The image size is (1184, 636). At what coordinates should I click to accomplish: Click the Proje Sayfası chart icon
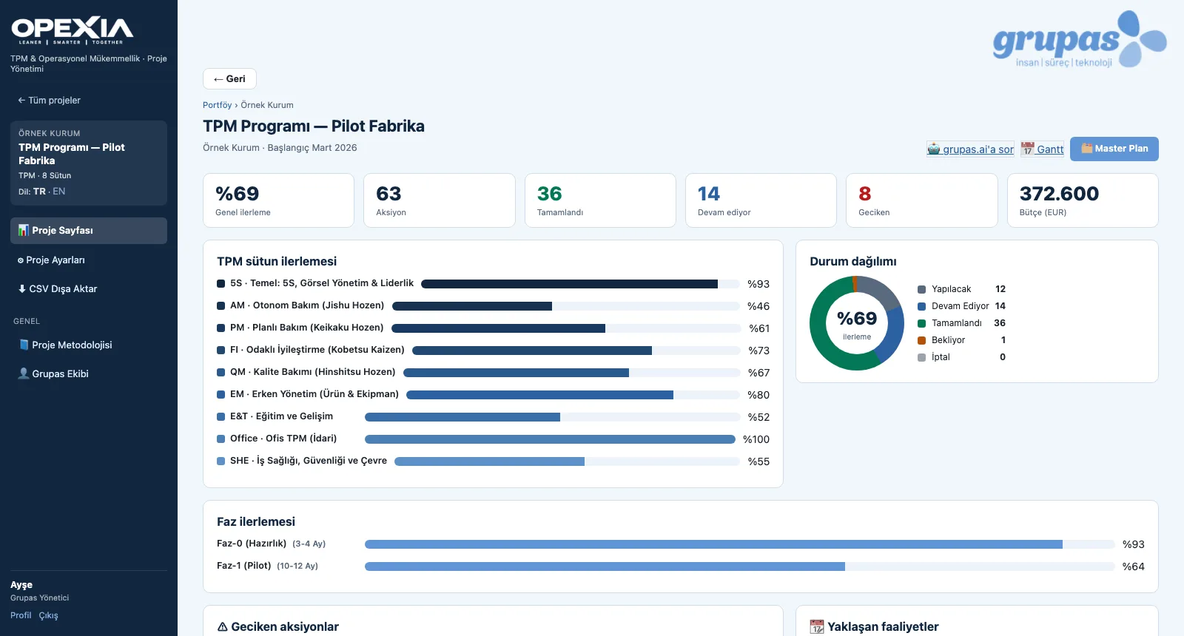24,230
